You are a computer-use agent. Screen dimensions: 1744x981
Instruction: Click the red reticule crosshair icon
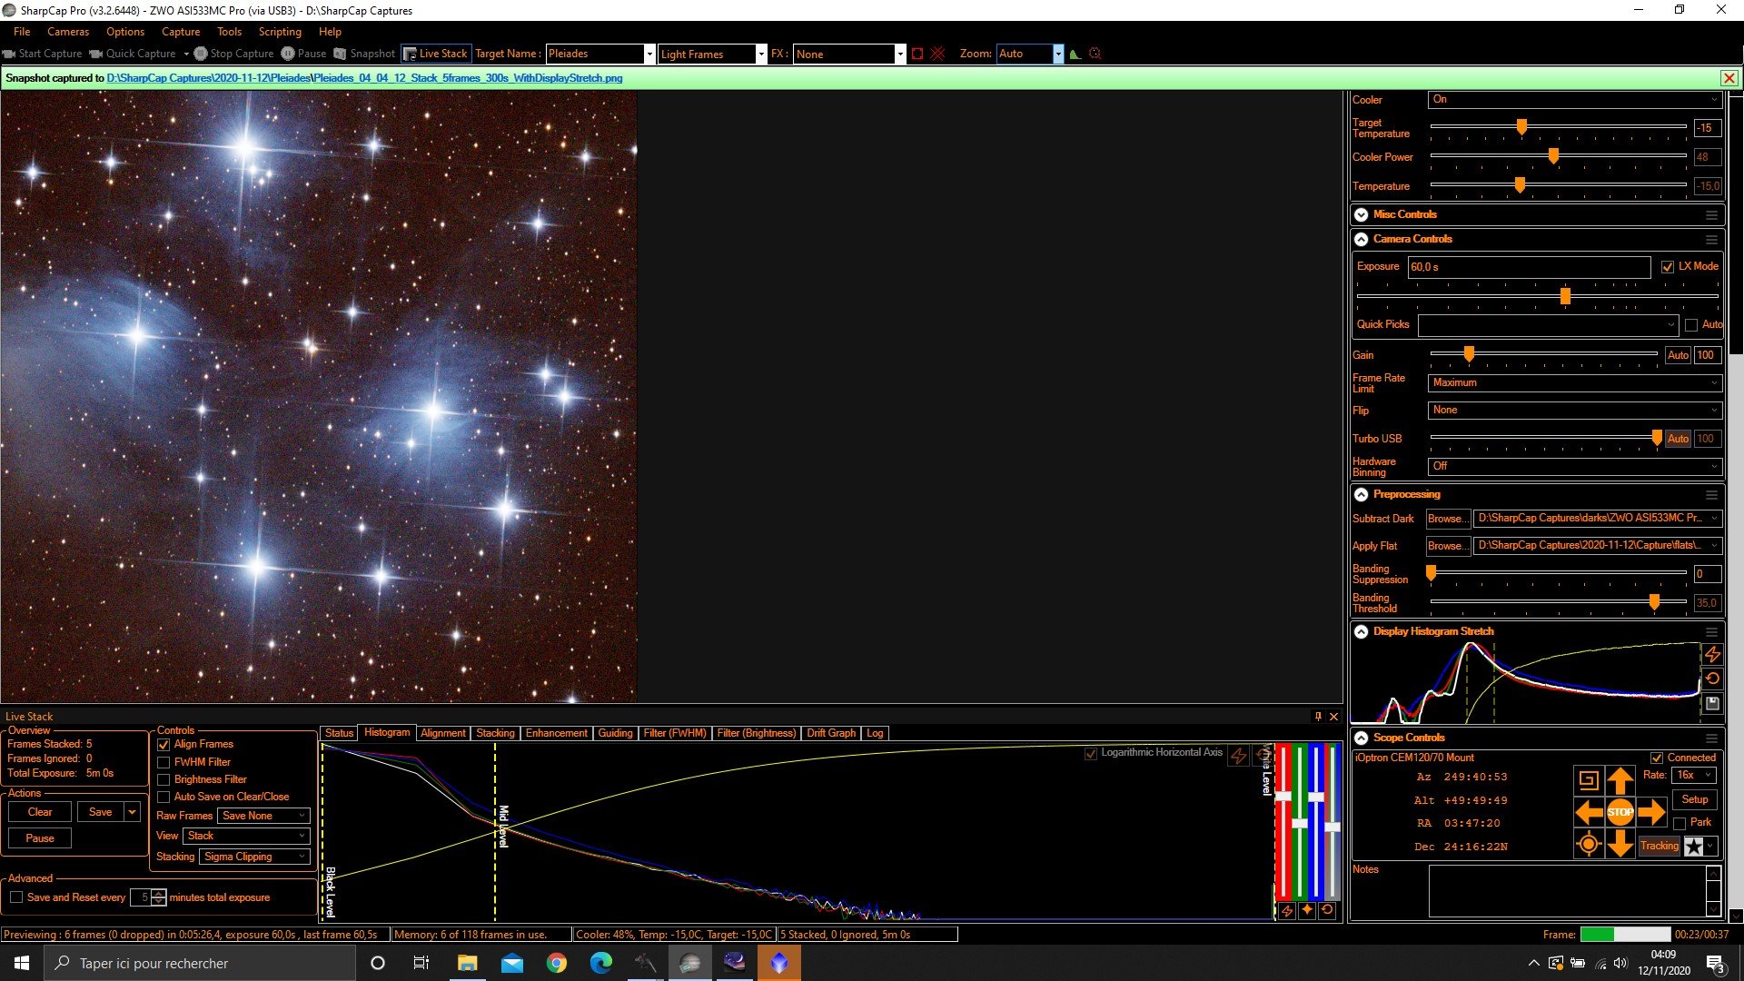click(937, 54)
